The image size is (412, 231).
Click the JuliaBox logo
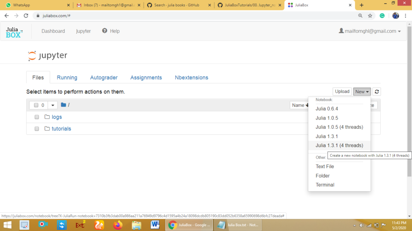click(14, 32)
